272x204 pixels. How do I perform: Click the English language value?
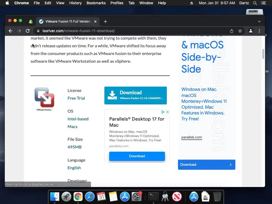click(74, 168)
